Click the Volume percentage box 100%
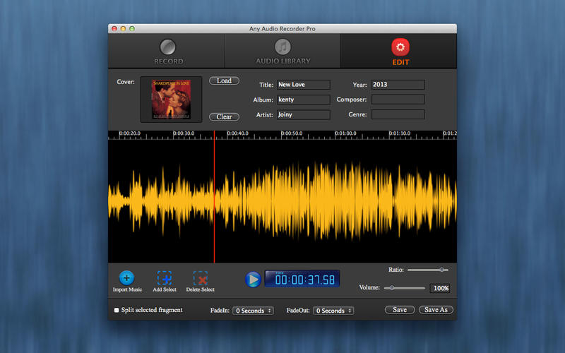Image resolution: width=565 pixels, height=353 pixels. click(439, 288)
